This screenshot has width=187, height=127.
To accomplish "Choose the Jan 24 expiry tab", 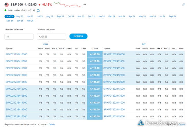I will coord(101,17).
